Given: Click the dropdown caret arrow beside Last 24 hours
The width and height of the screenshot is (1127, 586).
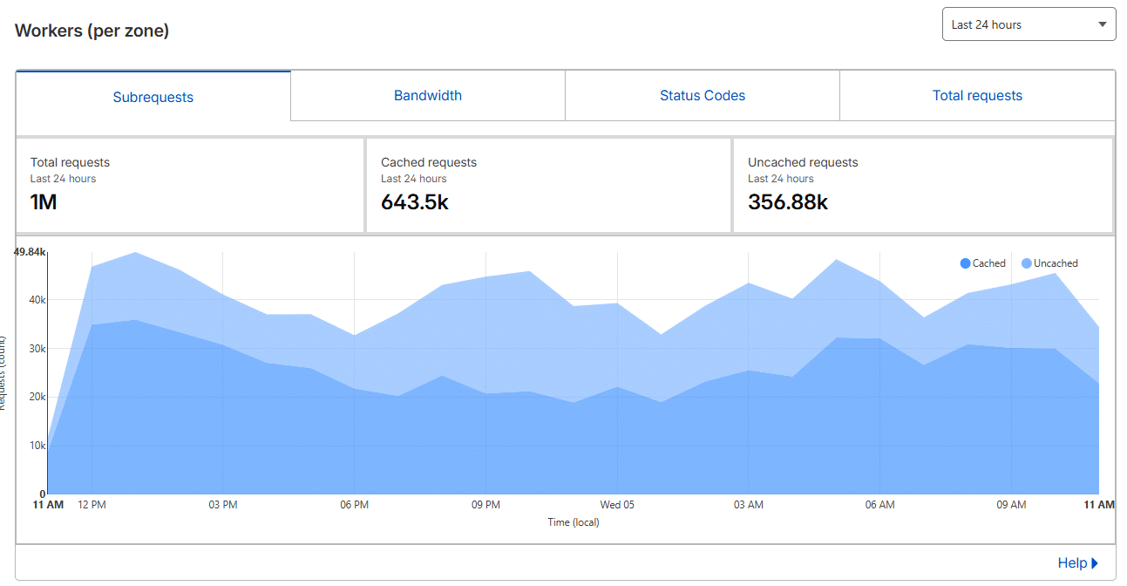Looking at the screenshot, I should click(x=1103, y=24).
